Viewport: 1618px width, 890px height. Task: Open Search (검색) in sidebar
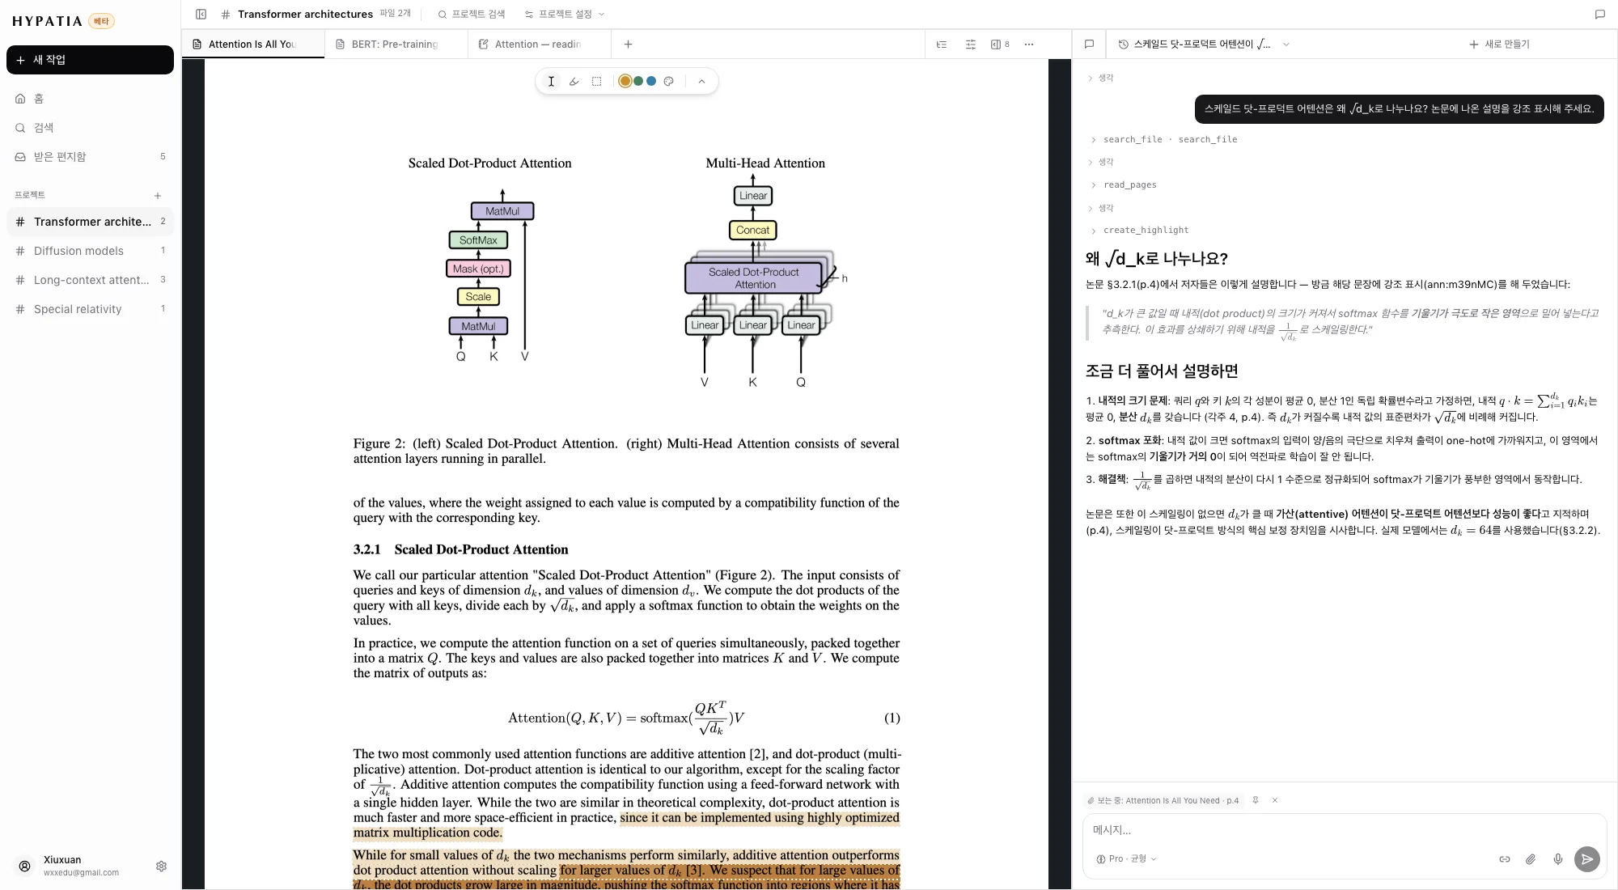click(x=90, y=128)
